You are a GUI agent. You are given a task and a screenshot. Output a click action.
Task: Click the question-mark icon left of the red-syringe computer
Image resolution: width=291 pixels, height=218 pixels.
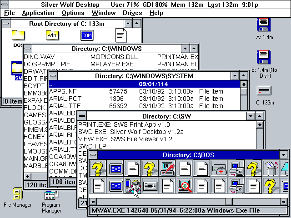[x=150, y=168]
